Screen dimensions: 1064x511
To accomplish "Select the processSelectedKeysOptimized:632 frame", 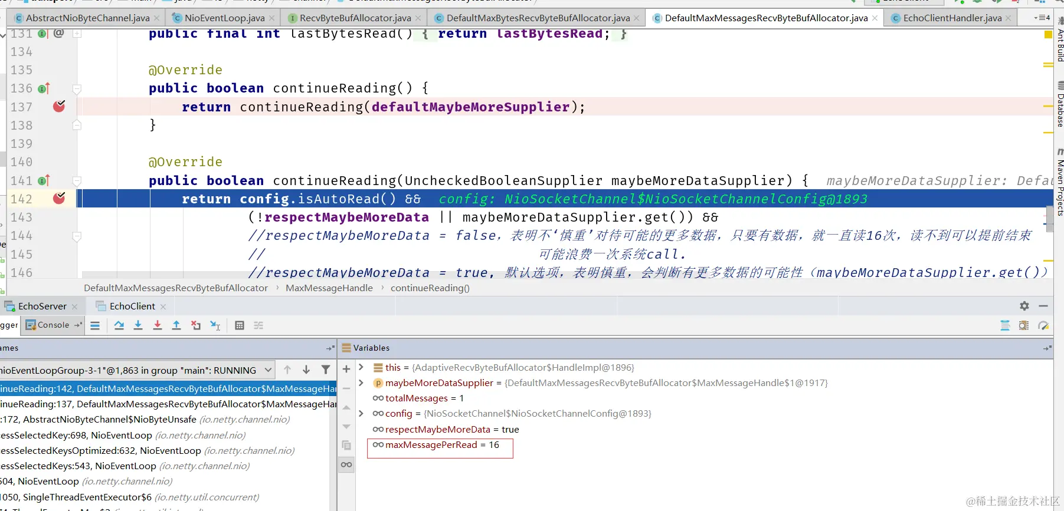I will (168, 450).
